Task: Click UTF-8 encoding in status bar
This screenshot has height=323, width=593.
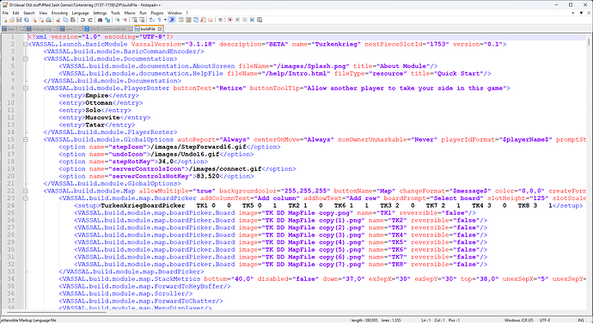Action: 545,320
